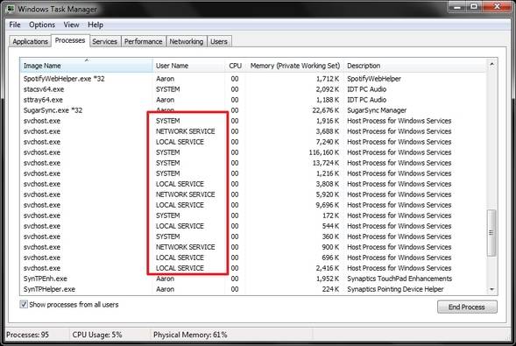Click the scrollbar down arrow
The height and width of the screenshot is (346, 516).
coord(492,289)
